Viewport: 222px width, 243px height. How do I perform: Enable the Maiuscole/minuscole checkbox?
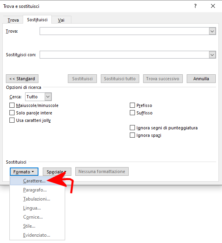tap(12, 105)
